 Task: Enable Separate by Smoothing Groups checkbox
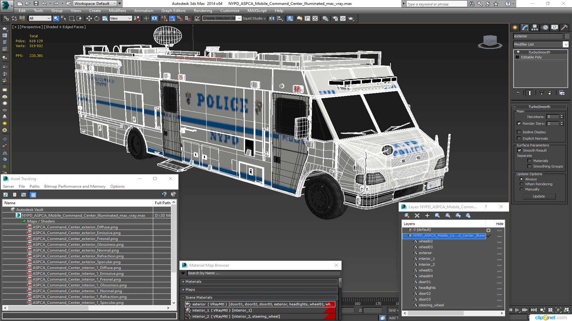click(x=529, y=166)
